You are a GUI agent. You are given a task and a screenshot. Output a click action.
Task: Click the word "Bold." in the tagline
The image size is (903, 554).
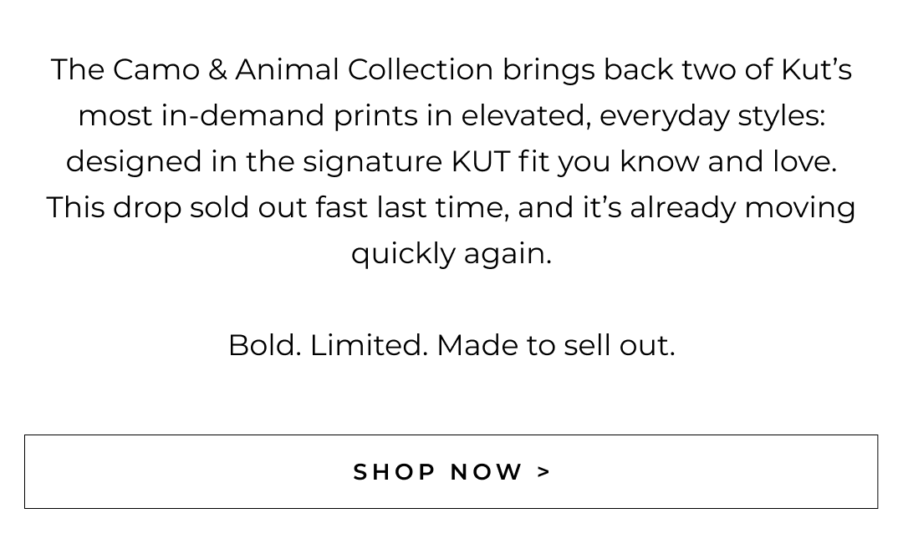point(264,345)
